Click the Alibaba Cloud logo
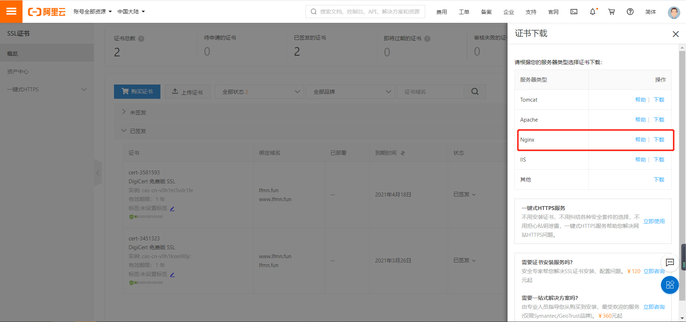The height and width of the screenshot is (322, 686). [47, 12]
